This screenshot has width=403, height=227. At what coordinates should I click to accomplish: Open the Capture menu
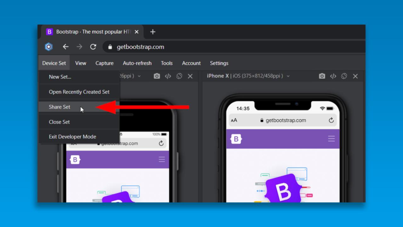click(104, 63)
